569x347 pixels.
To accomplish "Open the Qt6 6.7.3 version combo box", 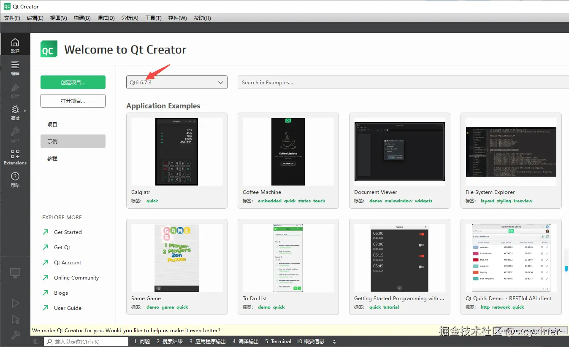I will point(177,82).
